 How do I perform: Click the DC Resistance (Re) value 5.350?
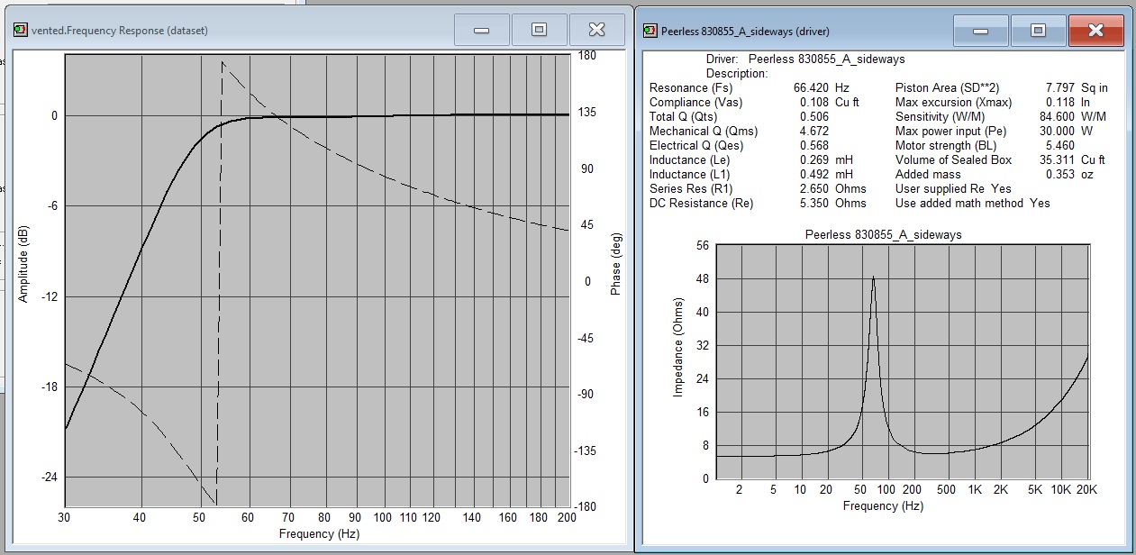pyautogui.click(x=814, y=204)
